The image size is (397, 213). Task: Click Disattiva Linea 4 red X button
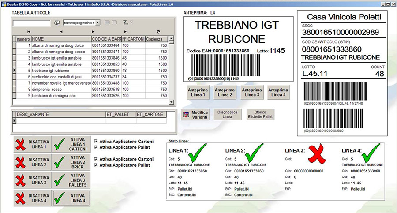point(32,198)
